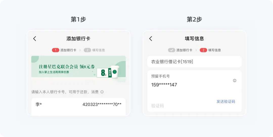Tap 发送验证码 link
Image resolution: width=273 pixels, height=137 pixels.
[x=226, y=101]
